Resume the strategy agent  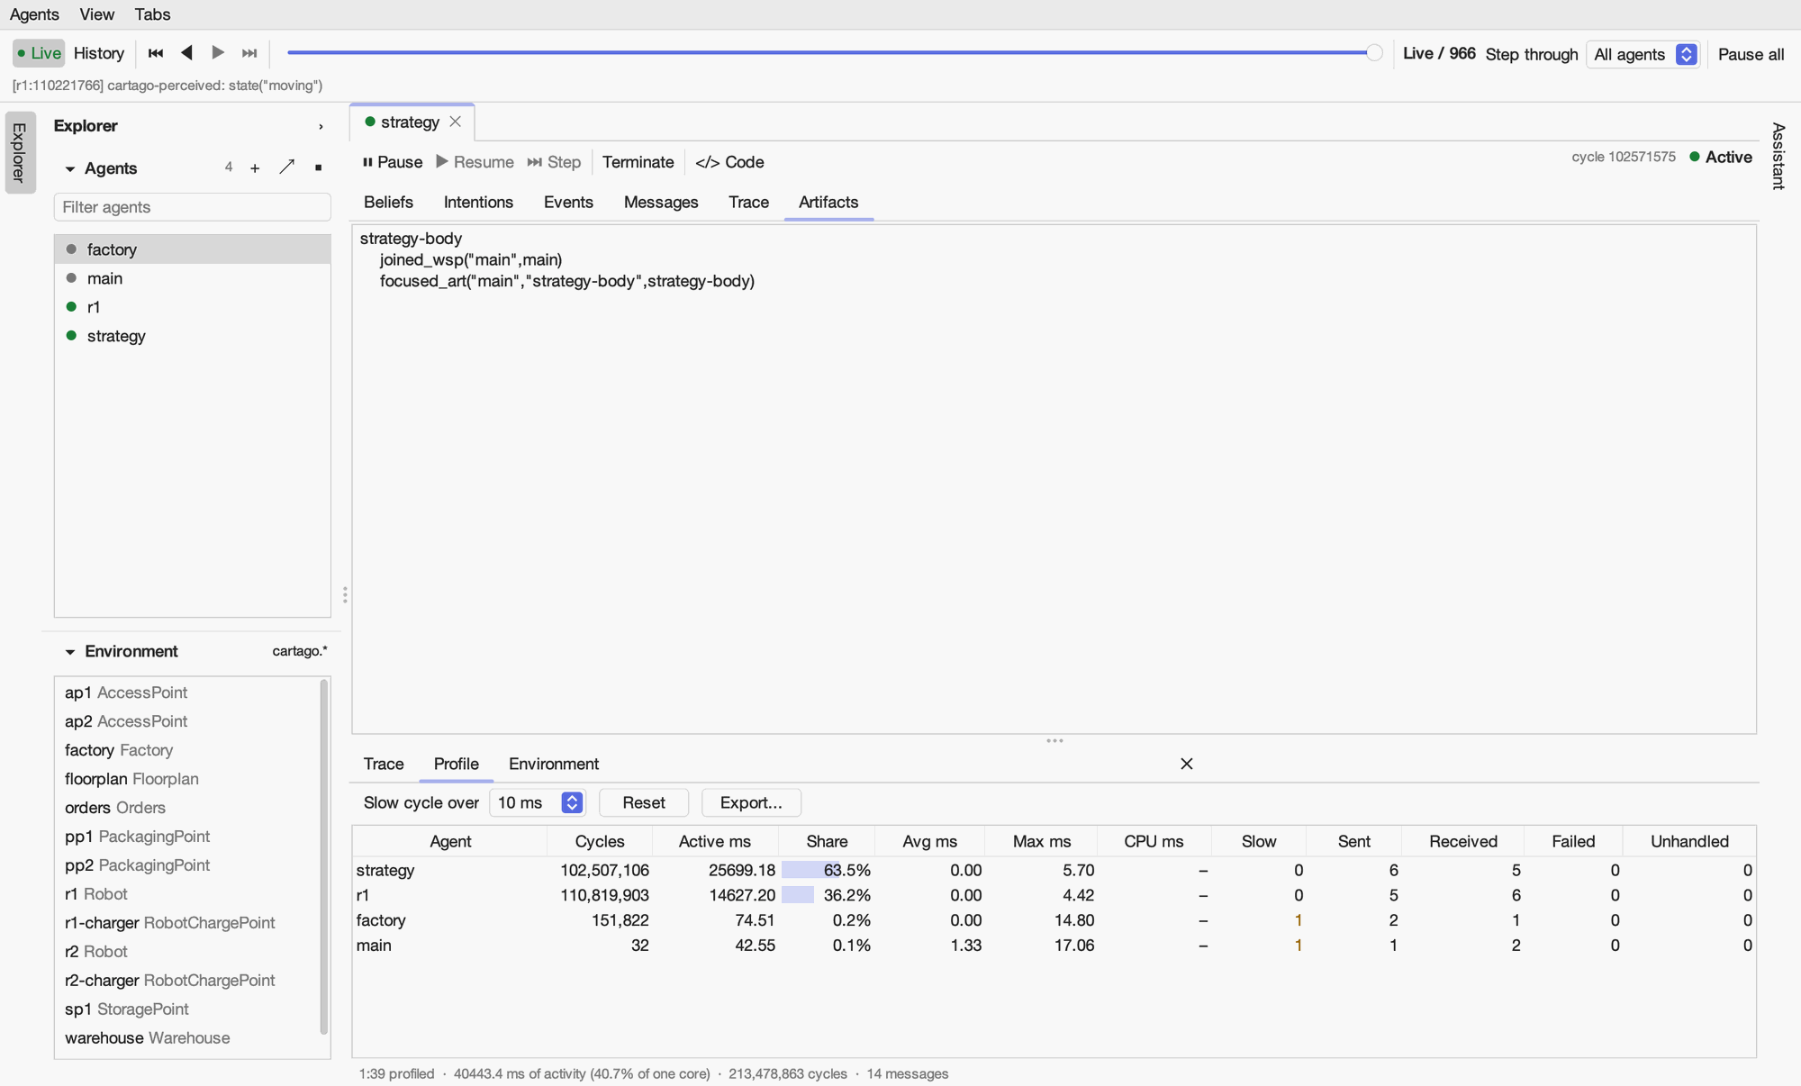(475, 162)
